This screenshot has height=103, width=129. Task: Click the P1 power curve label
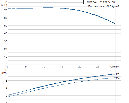click(118, 74)
